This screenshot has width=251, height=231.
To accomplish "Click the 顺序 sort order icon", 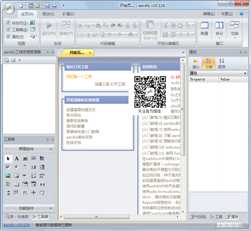I will [221, 61].
